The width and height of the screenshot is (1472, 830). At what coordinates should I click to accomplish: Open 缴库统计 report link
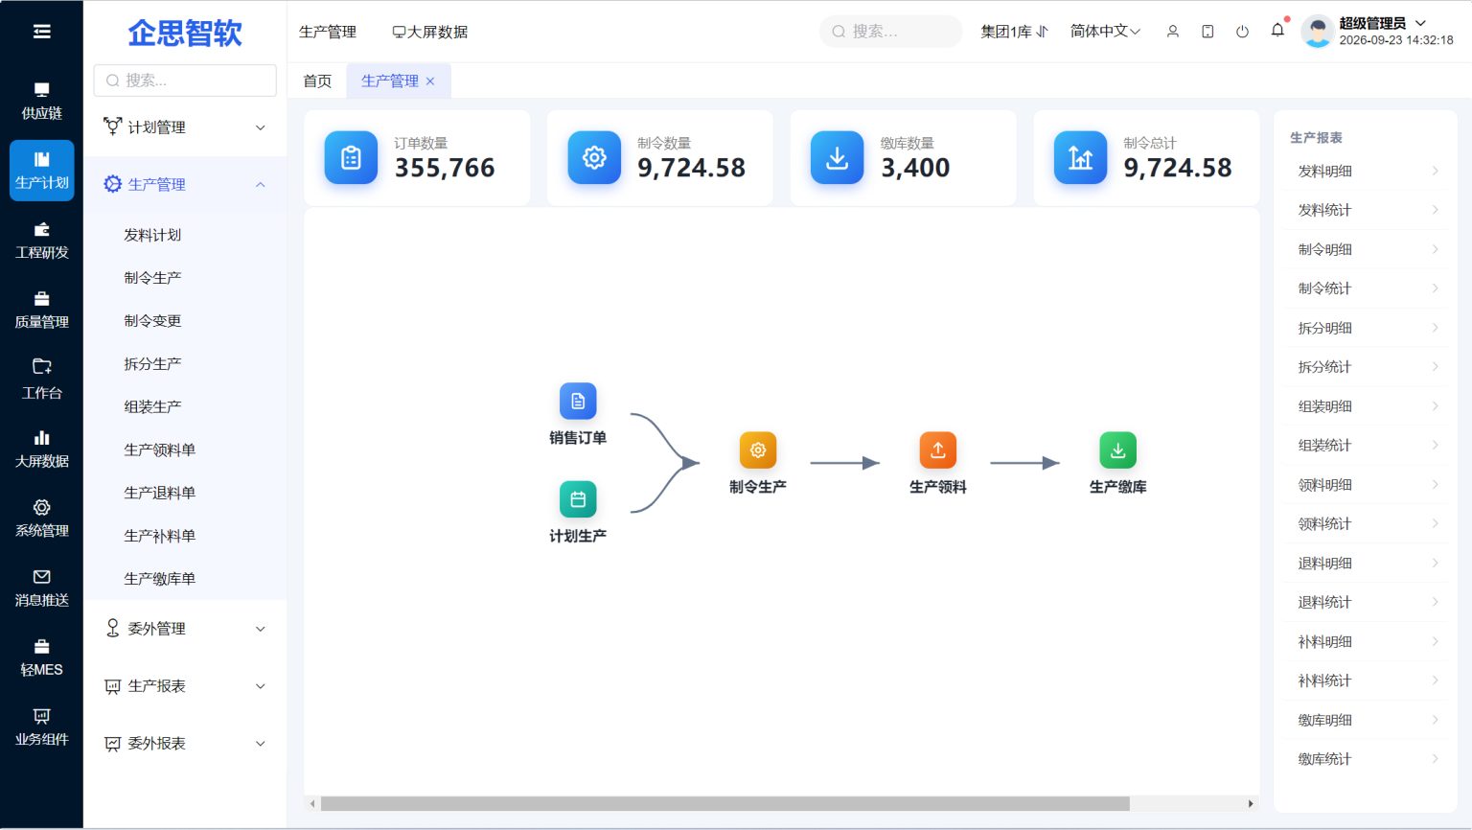click(x=1367, y=759)
